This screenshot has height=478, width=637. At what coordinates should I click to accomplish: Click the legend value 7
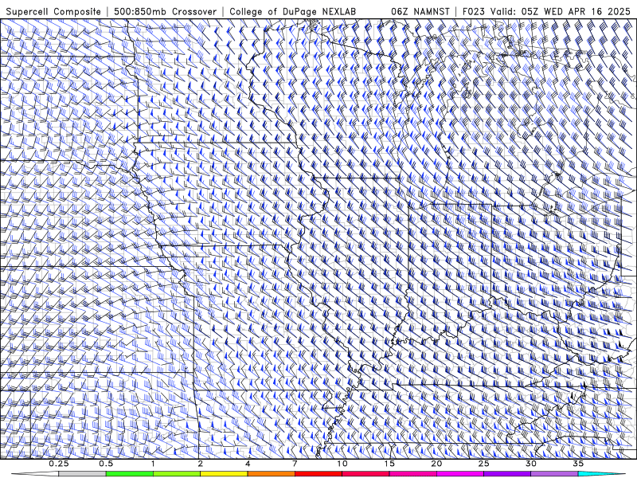[295, 464]
